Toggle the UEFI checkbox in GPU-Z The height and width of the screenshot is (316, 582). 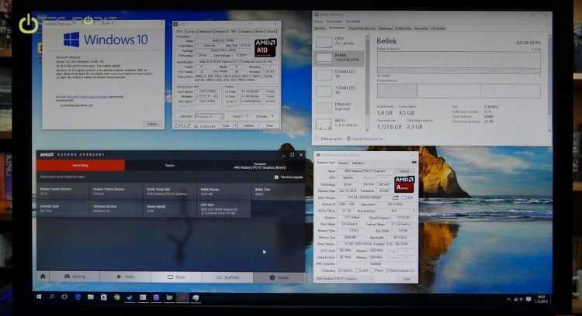[404, 197]
